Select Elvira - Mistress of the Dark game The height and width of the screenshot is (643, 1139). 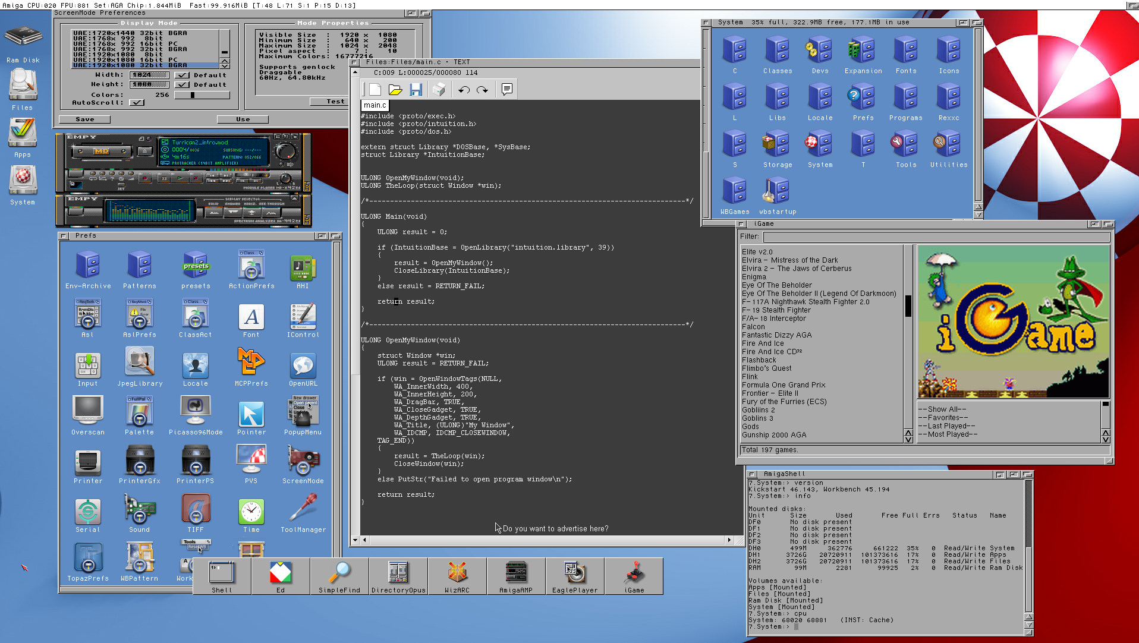pos(822,260)
